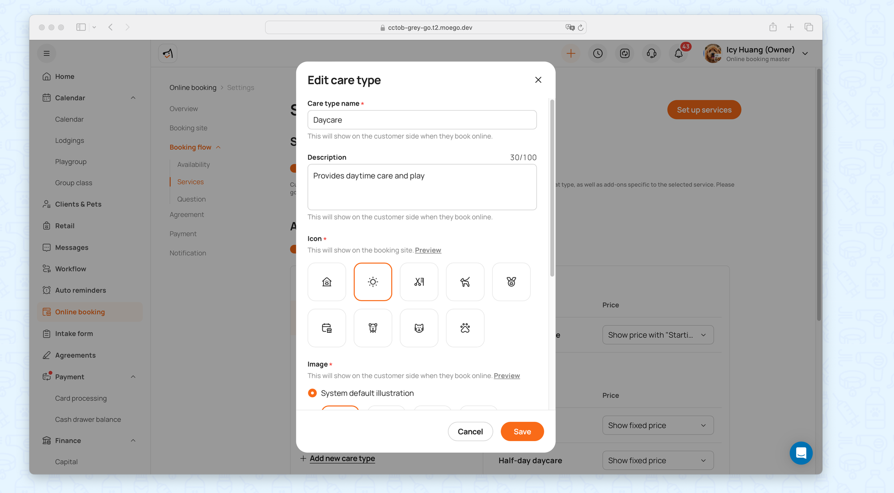The image size is (894, 493).
Task: Collapse the Booking flow submenu
Action: [x=219, y=147]
